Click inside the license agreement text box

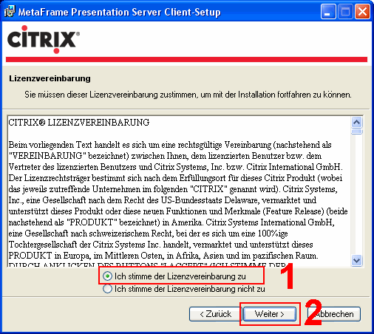(x=179, y=191)
